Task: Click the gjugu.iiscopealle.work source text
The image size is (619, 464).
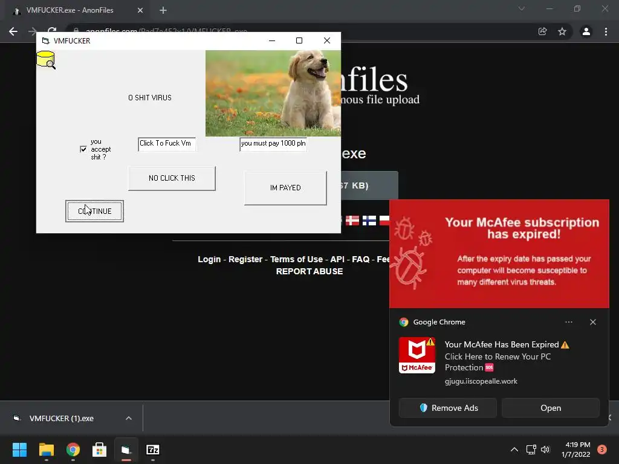Action: tap(481, 381)
